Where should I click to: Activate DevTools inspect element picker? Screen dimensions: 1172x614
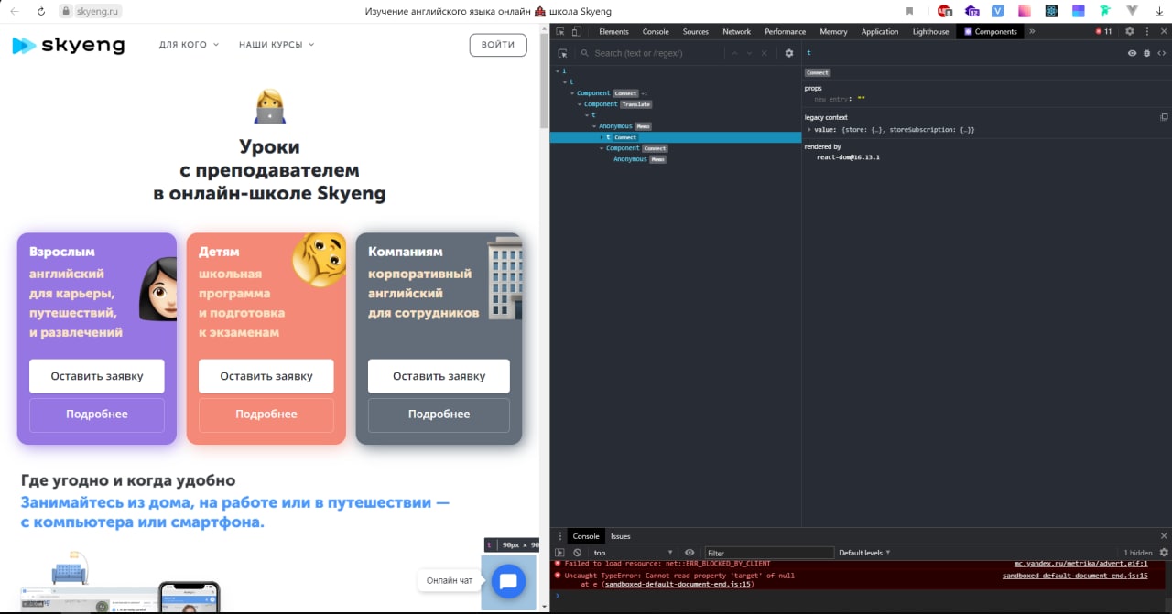tap(561, 31)
